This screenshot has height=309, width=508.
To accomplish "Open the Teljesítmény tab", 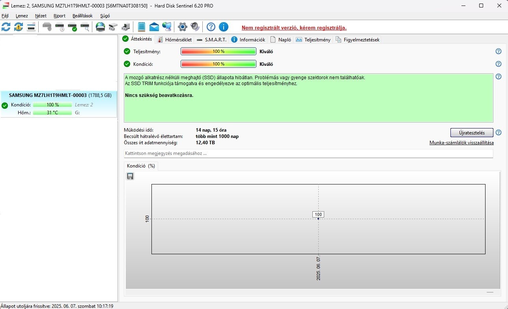I will point(313,39).
